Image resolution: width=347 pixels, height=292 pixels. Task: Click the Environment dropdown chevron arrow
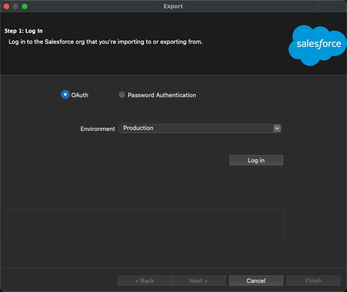(x=277, y=128)
